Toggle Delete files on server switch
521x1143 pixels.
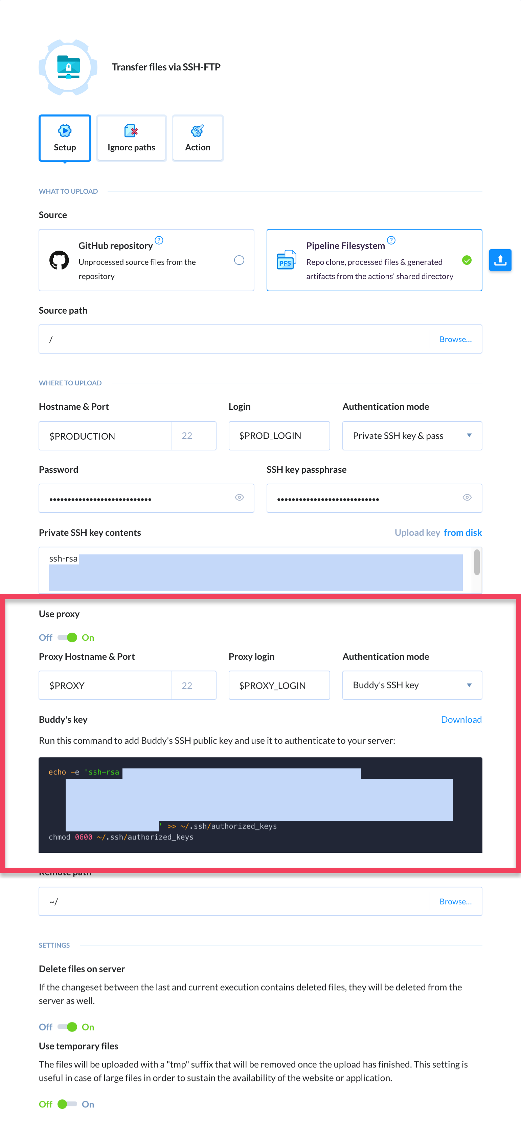point(67,1027)
